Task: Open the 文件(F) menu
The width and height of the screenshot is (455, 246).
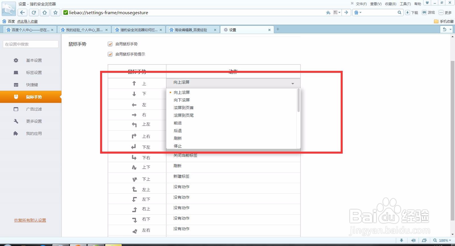Action: (361, 4)
